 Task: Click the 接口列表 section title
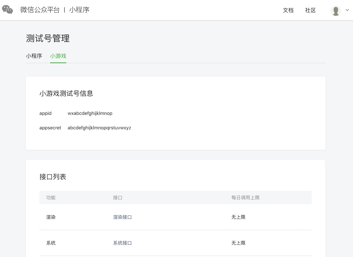click(x=53, y=177)
